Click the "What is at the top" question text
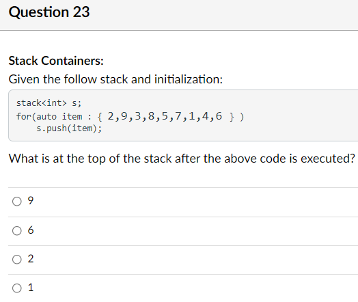Screen dimensions: 358x302 [182, 159]
